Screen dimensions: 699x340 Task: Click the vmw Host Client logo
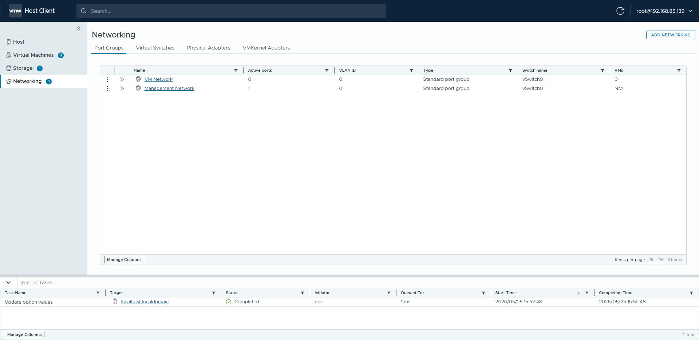point(32,11)
